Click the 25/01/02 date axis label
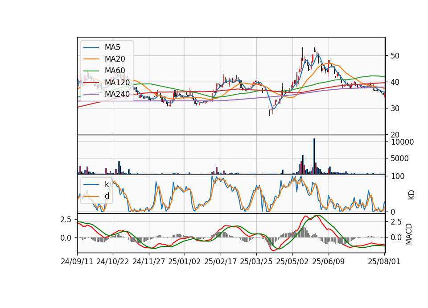The width and height of the screenshot is (428, 308). point(185,262)
